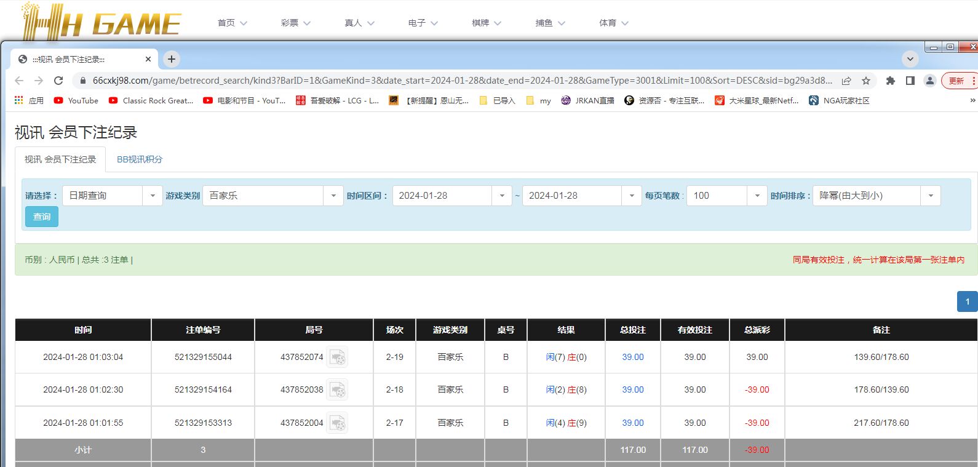
Task: Go to page 1 in pagination
Action: click(967, 301)
